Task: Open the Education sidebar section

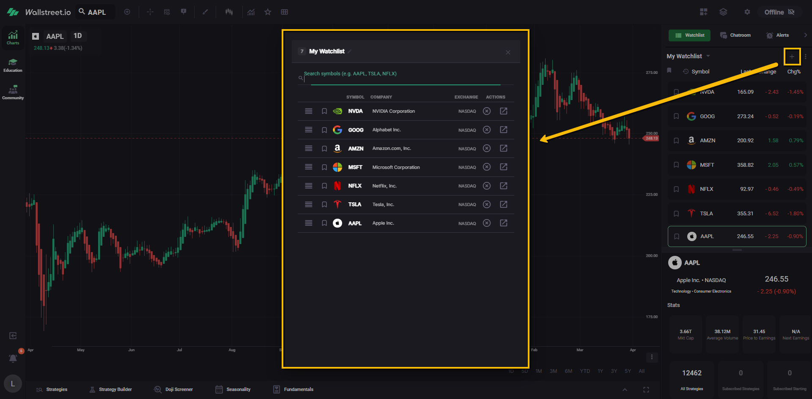Action: pyautogui.click(x=13, y=65)
